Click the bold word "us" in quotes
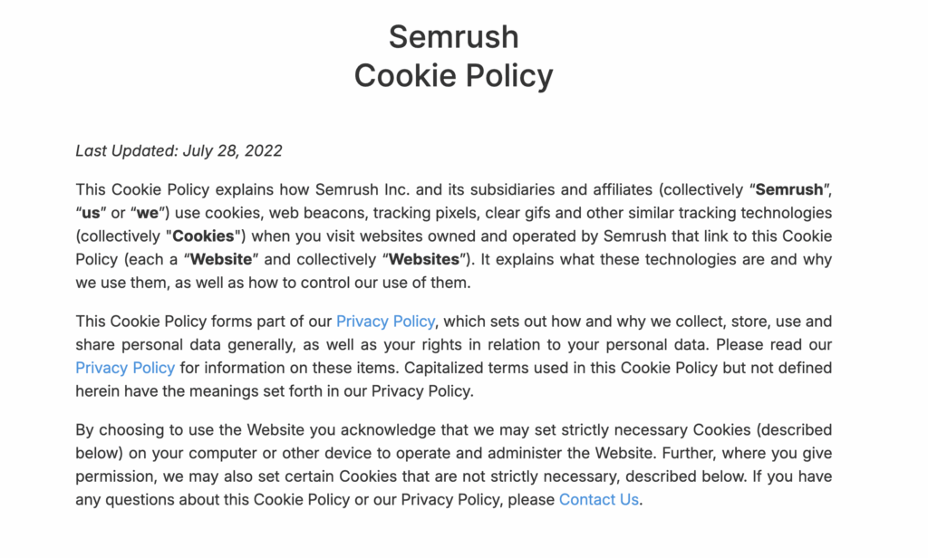Viewport: 928px width, 558px height. click(x=90, y=214)
